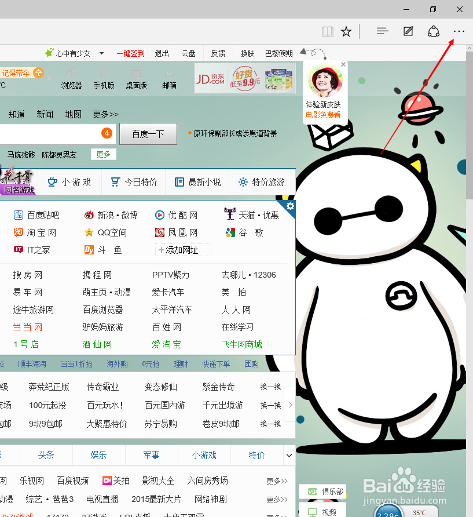
Task: Click the 邮箱 icon shortcut
Action: [x=169, y=80]
